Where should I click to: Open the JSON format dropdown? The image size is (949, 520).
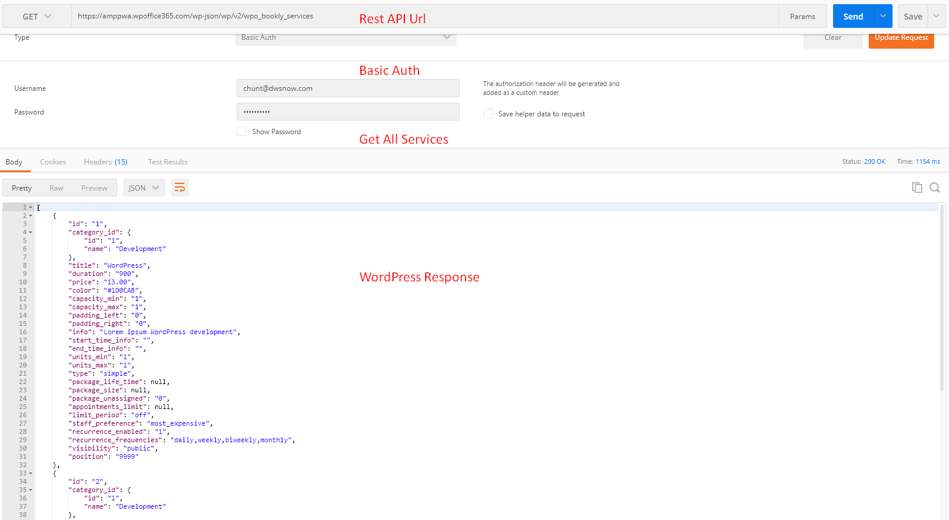pyautogui.click(x=144, y=188)
